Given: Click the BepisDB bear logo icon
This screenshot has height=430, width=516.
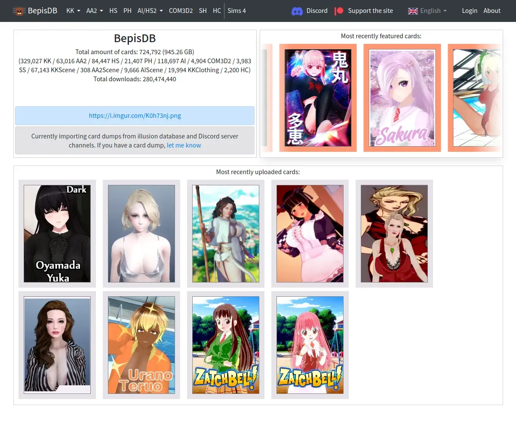Looking at the screenshot, I should click(19, 11).
